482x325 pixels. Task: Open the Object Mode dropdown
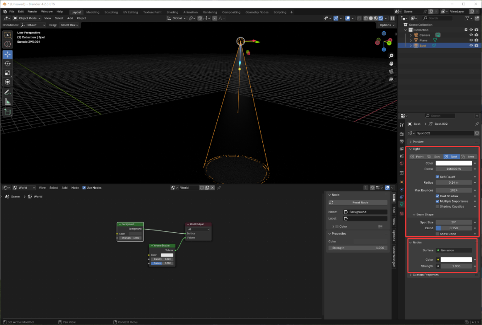click(x=27, y=18)
